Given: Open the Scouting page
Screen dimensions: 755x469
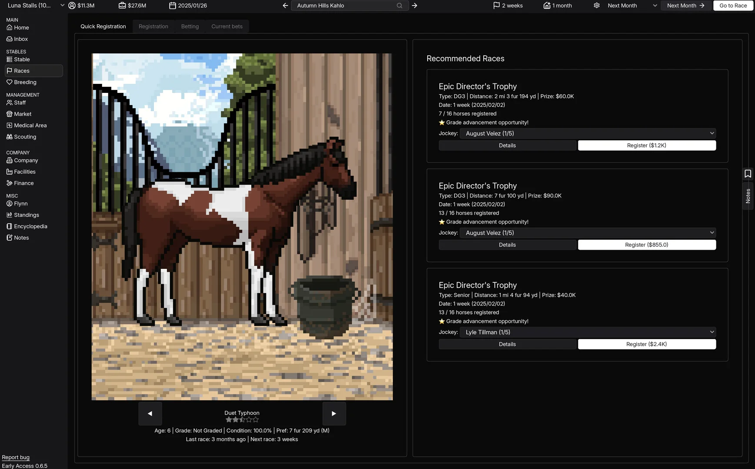Looking at the screenshot, I should pyautogui.click(x=25, y=137).
